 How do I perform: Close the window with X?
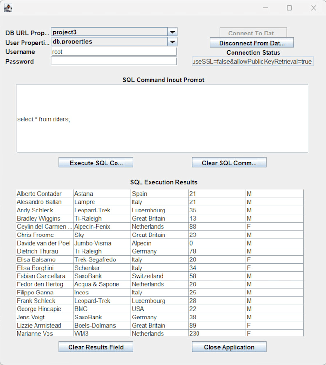pos(314,8)
